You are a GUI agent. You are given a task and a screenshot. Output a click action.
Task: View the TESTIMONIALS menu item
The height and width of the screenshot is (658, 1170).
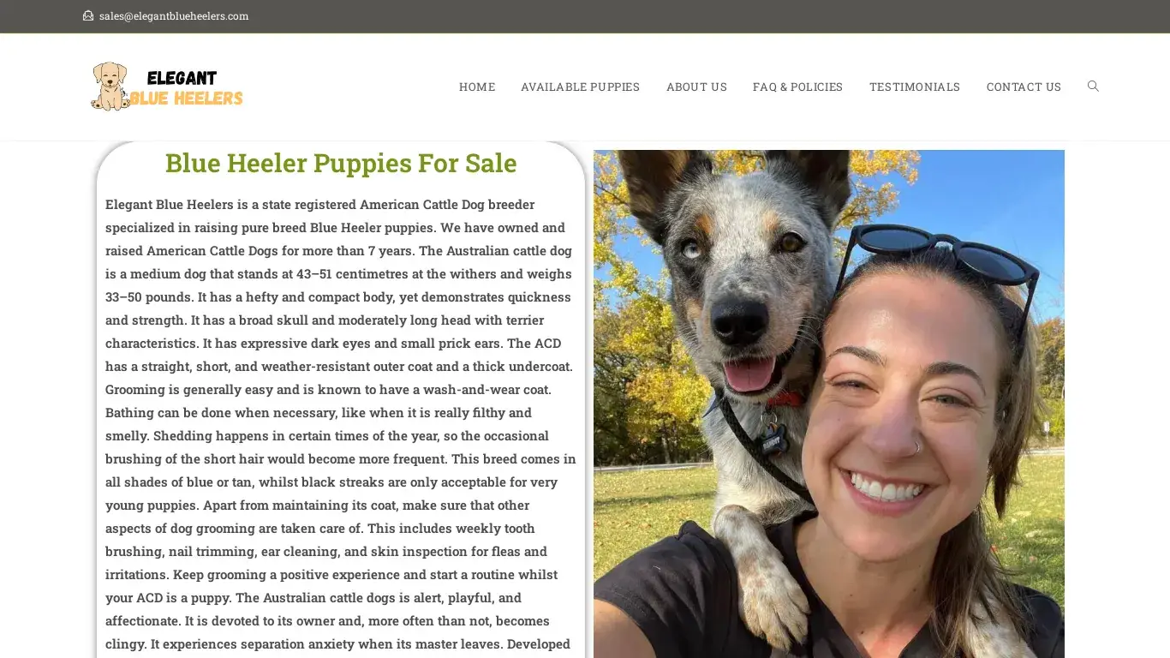(915, 87)
